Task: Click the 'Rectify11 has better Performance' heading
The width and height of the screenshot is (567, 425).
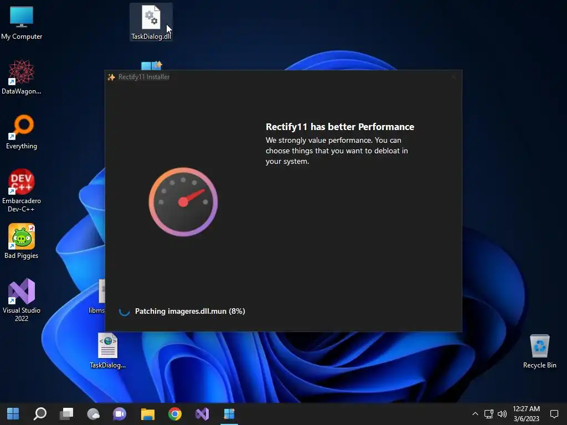Action: 340,127
